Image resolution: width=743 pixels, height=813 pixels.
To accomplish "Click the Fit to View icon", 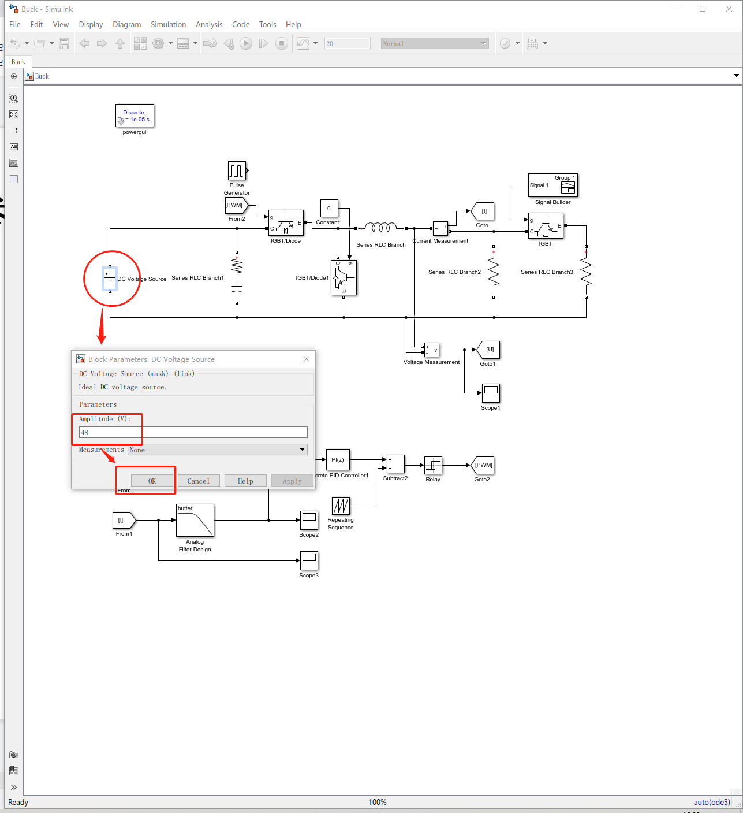I will click(13, 114).
